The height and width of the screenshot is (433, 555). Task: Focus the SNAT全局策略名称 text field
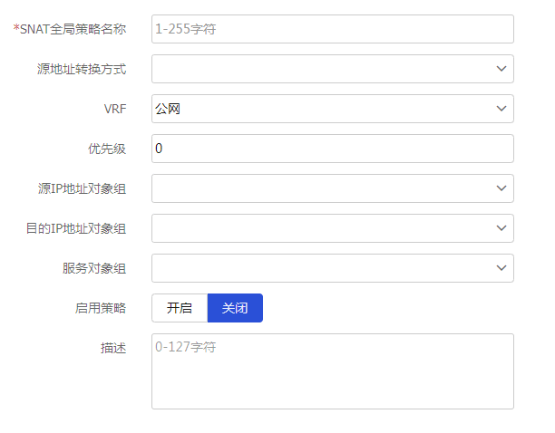(x=333, y=29)
